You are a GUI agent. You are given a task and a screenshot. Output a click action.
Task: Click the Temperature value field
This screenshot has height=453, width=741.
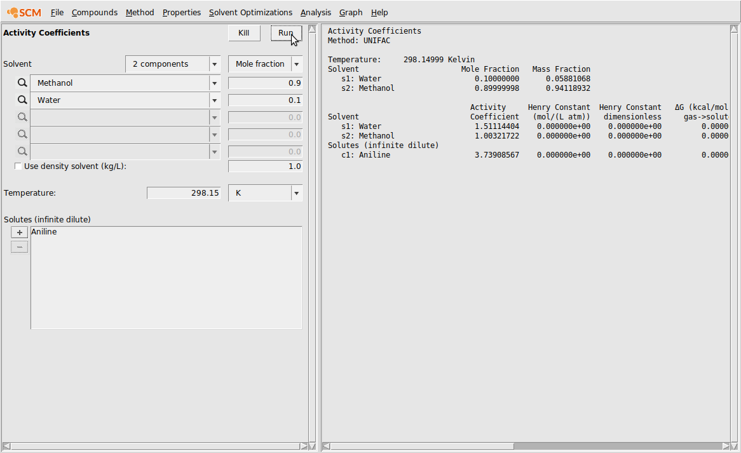[184, 193]
